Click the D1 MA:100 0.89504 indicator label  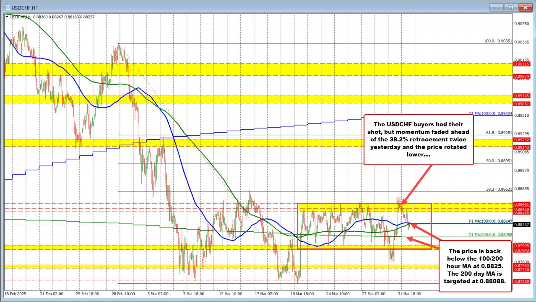point(490,113)
